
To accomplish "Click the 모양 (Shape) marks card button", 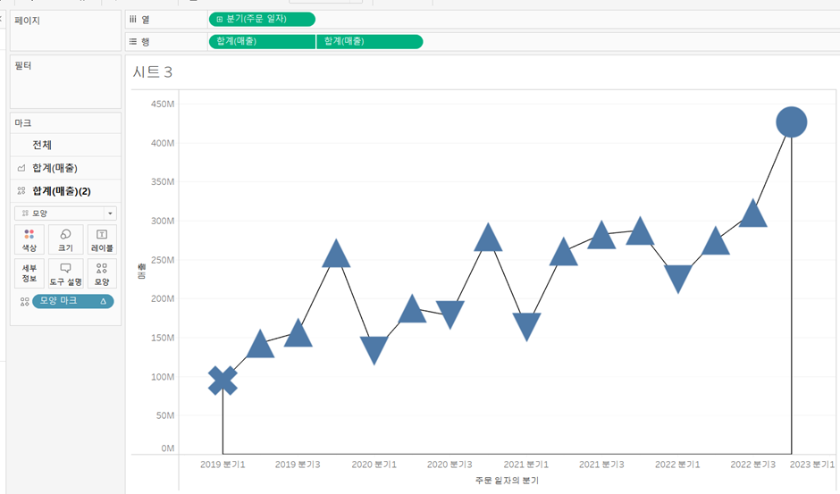I will tap(102, 273).
